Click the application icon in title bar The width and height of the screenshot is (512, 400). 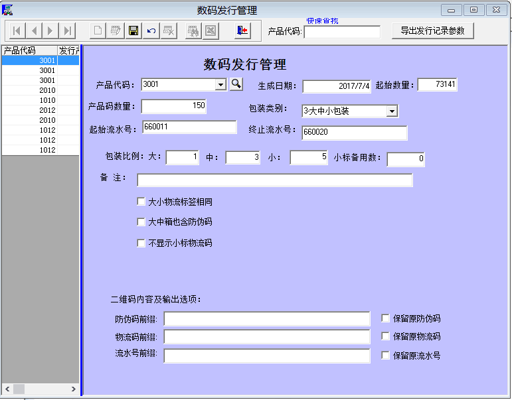pyautogui.click(x=7, y=10)
